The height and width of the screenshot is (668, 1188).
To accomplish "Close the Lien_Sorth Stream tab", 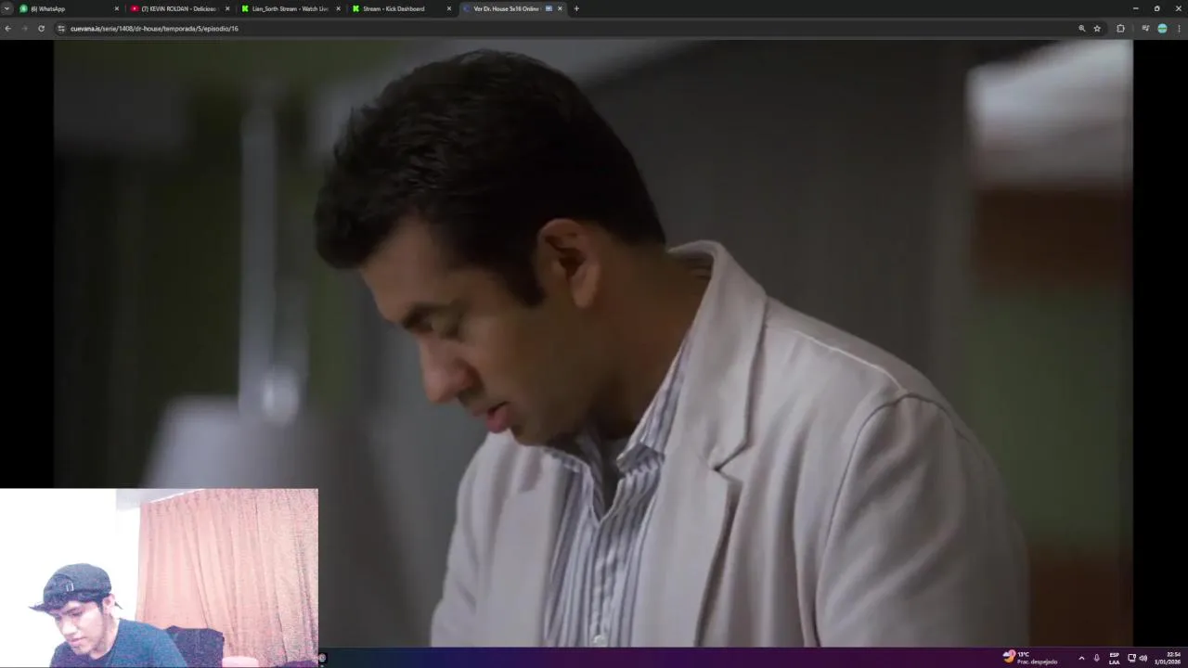I will tap(338, 8).
